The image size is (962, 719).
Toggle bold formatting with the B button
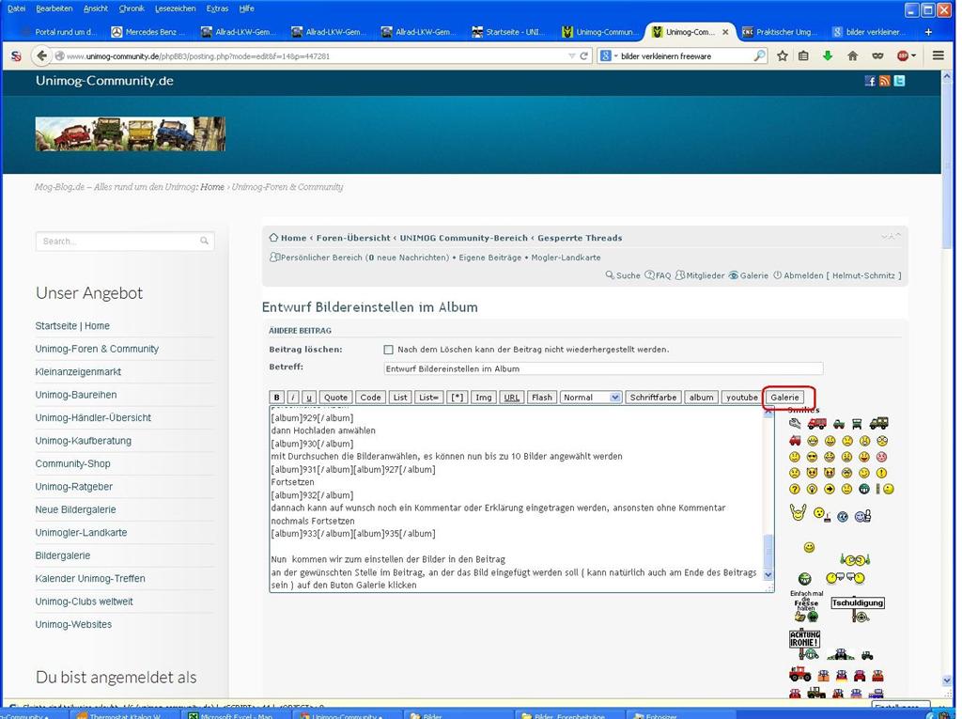click(276, 398)
